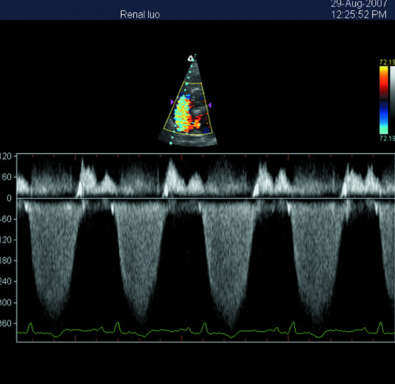The image size is (395, 384).
Task: Click the left purple focus arrow marker
Action: [x=172, y=102]
